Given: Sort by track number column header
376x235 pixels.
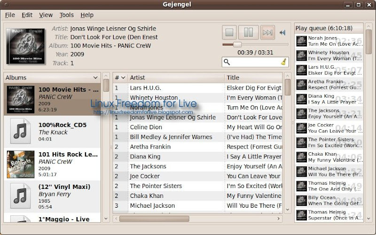Looking at the screenshot, I should click(x=120, y=78).
